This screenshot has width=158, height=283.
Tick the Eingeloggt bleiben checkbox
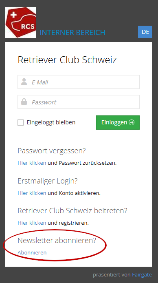pyautogui.click(x=20, y=123)
